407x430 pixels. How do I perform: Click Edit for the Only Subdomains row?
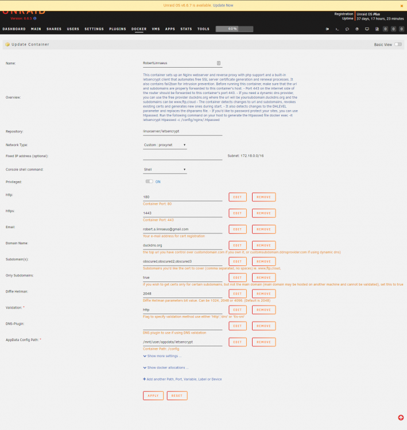click(x=238, y=277)
